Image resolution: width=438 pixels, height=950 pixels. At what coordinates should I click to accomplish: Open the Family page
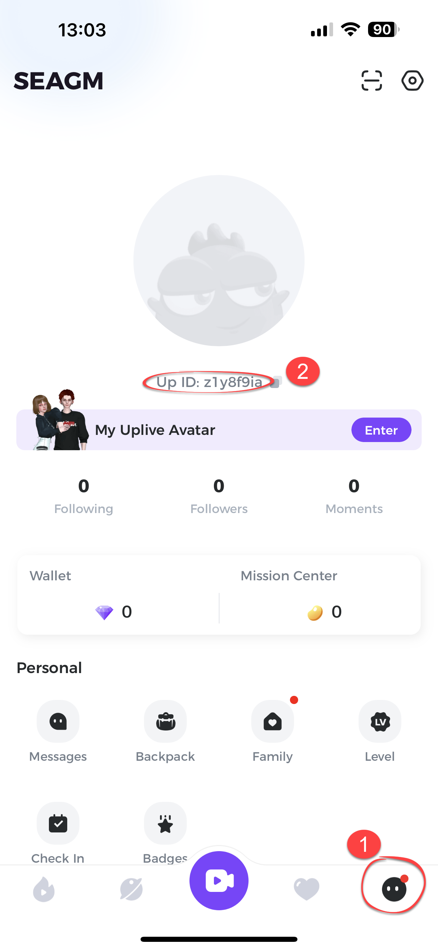coord(272,722)
